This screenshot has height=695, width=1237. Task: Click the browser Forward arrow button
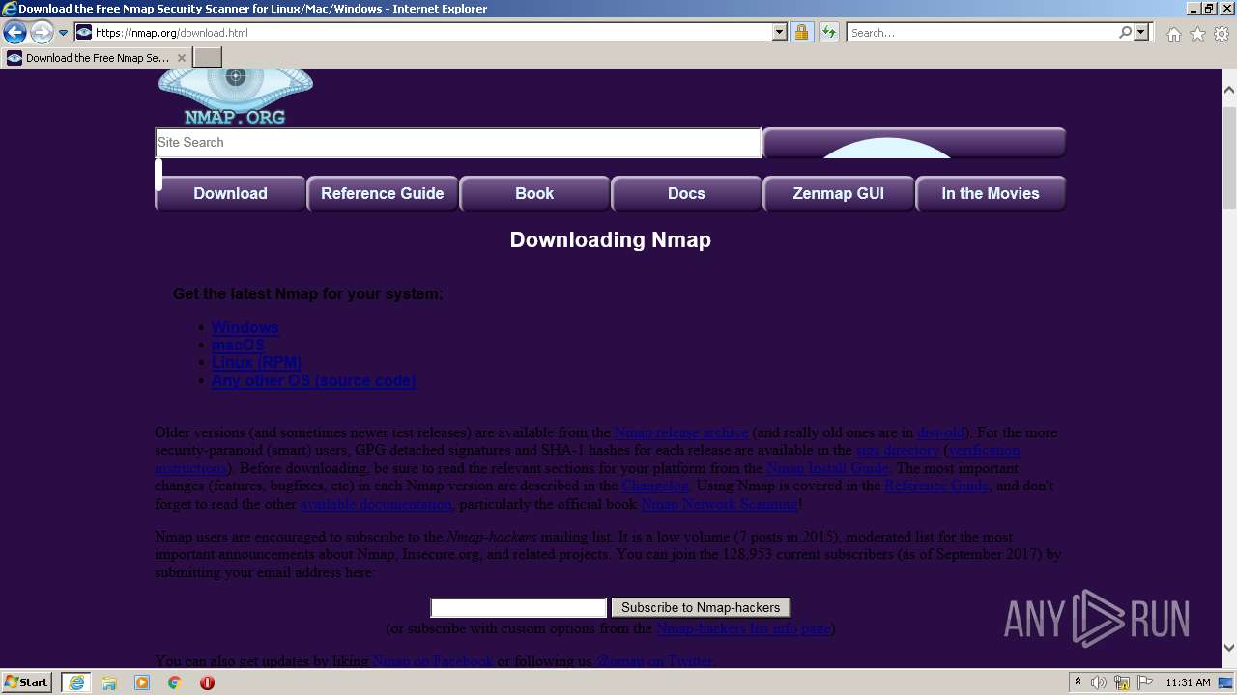click(x=42, y=33)
